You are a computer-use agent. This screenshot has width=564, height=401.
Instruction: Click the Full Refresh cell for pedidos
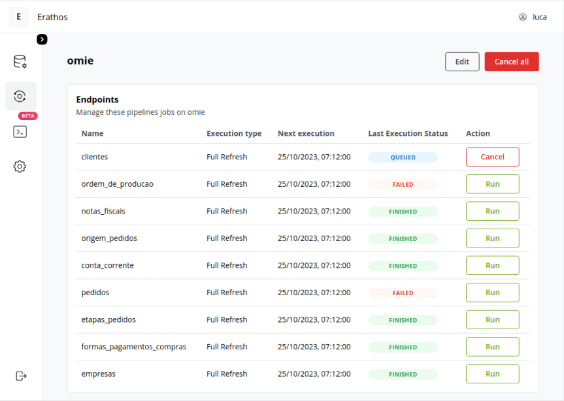227,293
